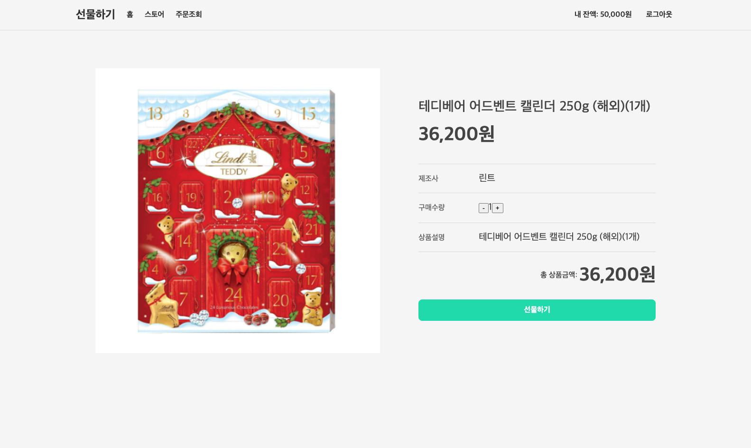Decrease purchase quantity with the minus button

[x=483, y=208]
